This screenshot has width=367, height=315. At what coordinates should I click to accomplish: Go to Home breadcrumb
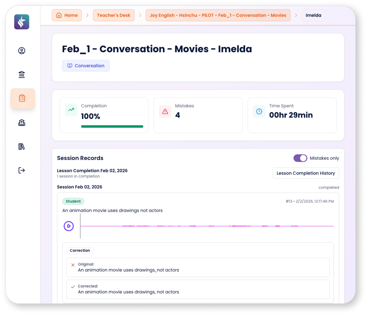coord(67,15)
